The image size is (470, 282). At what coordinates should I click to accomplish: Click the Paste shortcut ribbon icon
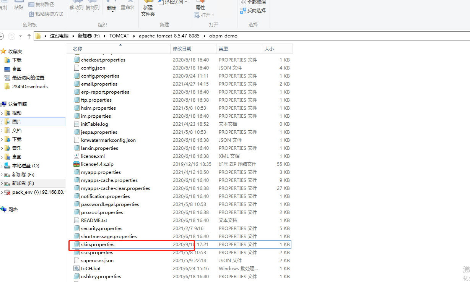(31, 14)
